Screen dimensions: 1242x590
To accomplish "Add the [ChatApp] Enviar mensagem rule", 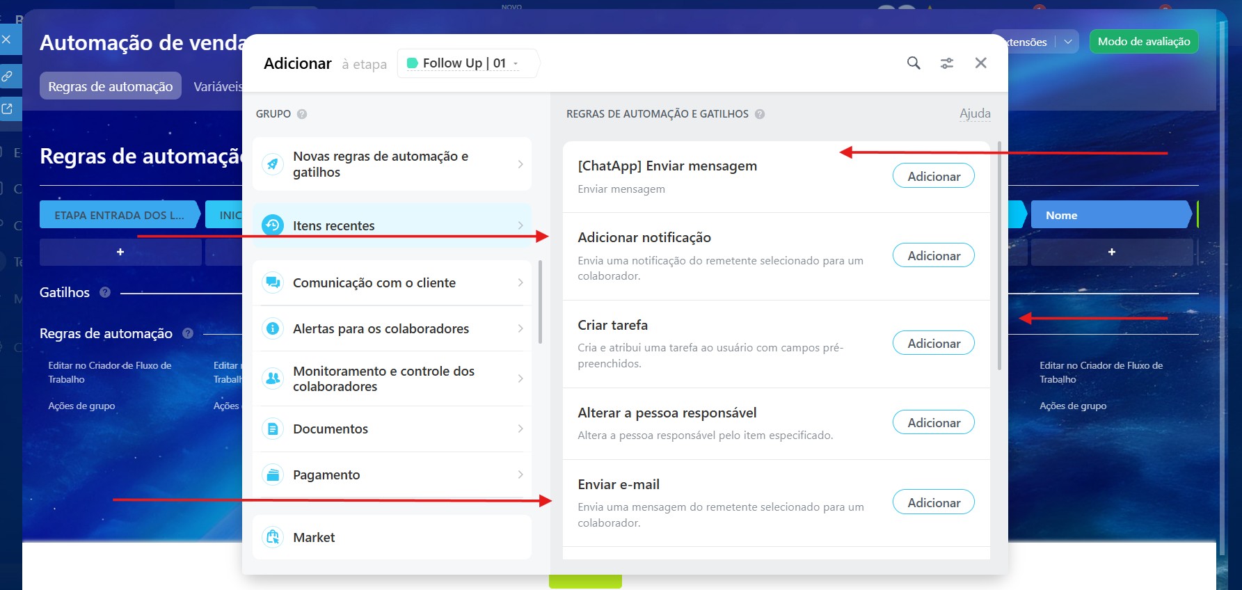I will (934, 176).
